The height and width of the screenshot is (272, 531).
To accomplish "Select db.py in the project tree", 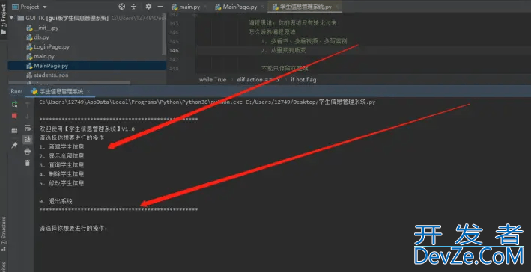I will coord(37,37).
